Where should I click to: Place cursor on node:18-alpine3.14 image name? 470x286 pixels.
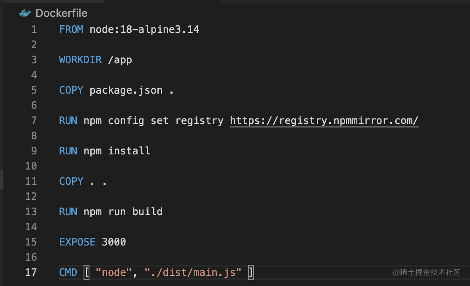[x=144, y=30]
